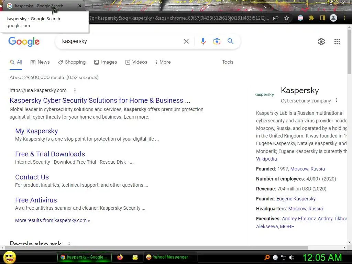The width and height of the screenshot is (352, 264).
Task: Expand the More search categories
Action: [163, 62]
